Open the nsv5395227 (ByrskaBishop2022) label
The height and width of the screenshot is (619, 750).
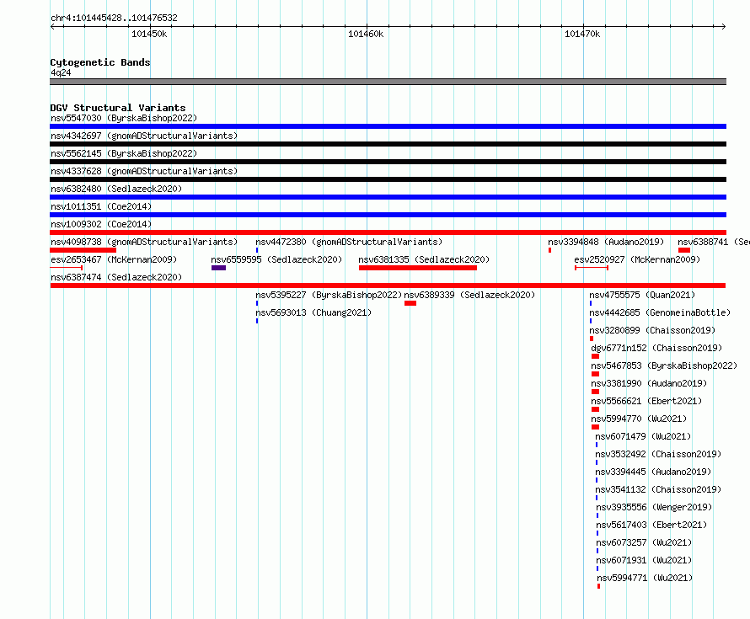point(329,295)
